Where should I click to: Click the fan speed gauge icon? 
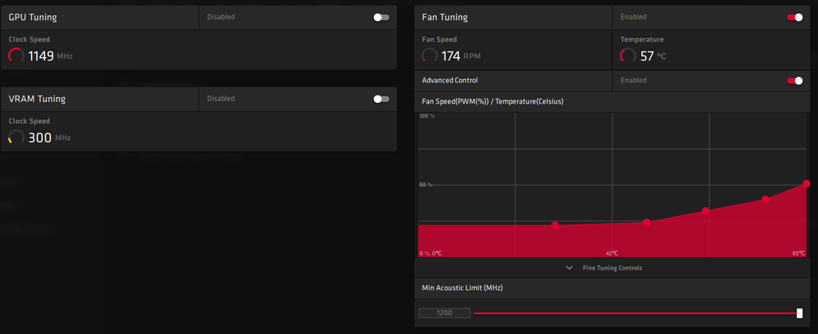pyautogui.click(x=429, y=56)
